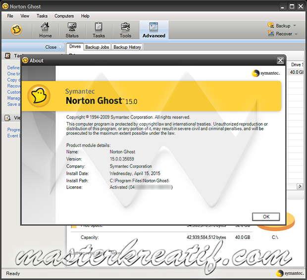Click the Symantec Corporation company value

tap(131, 166)
